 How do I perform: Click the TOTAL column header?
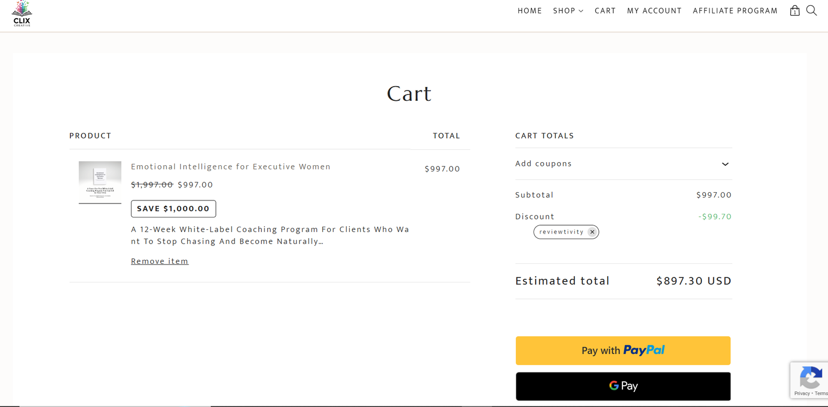coord(446,136)
